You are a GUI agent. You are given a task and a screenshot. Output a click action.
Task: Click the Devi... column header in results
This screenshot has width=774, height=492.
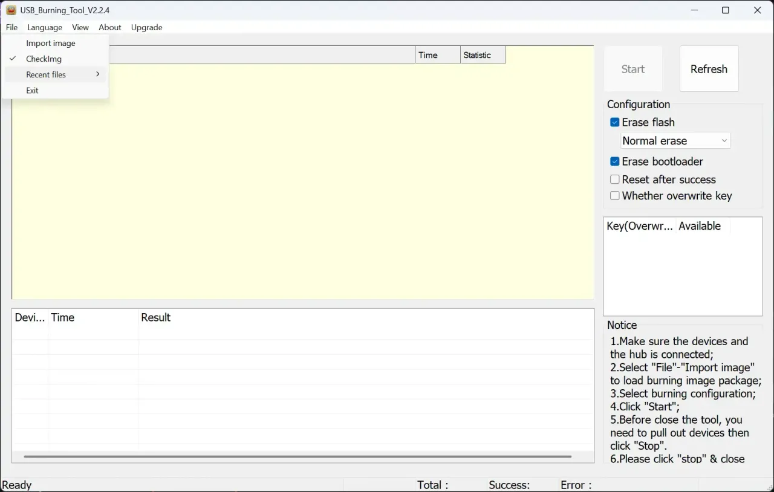pos(30,317)
